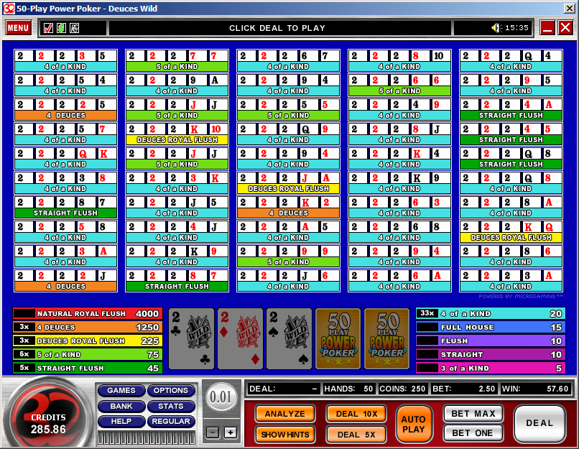
Task: Open the red MENU button
Action: 18,28
